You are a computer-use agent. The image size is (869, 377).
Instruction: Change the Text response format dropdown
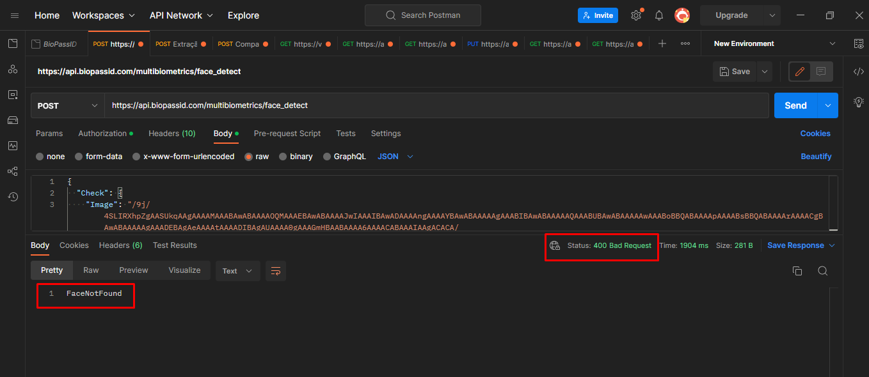[x=238, y=271]
